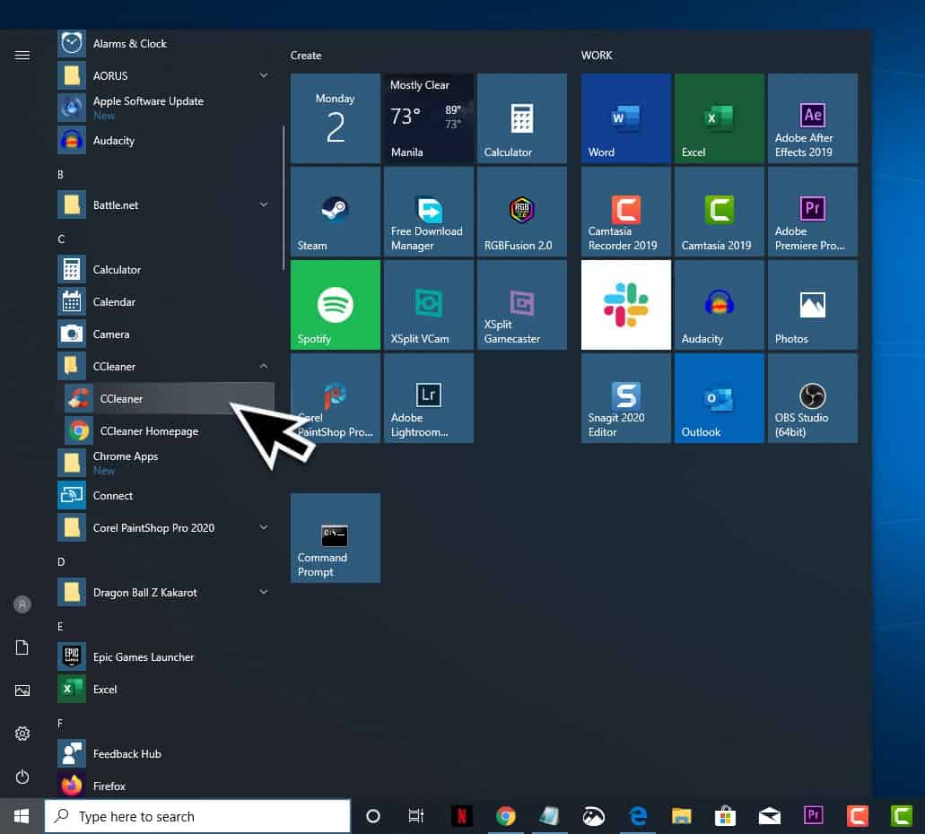925x834 pixels.
Task: Open the user account button in Start sidebar
Action: (22, 604)
